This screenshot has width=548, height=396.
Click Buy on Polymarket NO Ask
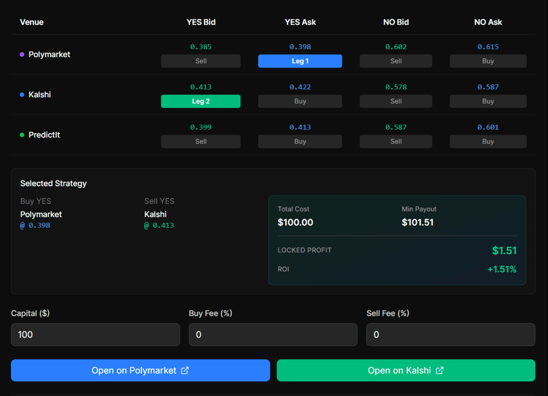(x=488, y=61)
